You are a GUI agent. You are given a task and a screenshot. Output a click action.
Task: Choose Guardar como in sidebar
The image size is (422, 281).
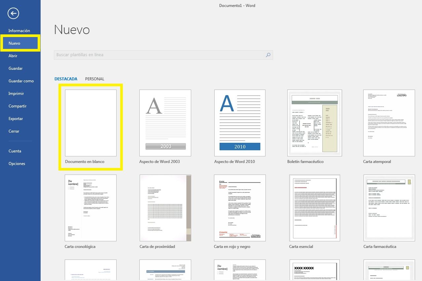pos(21,81)
